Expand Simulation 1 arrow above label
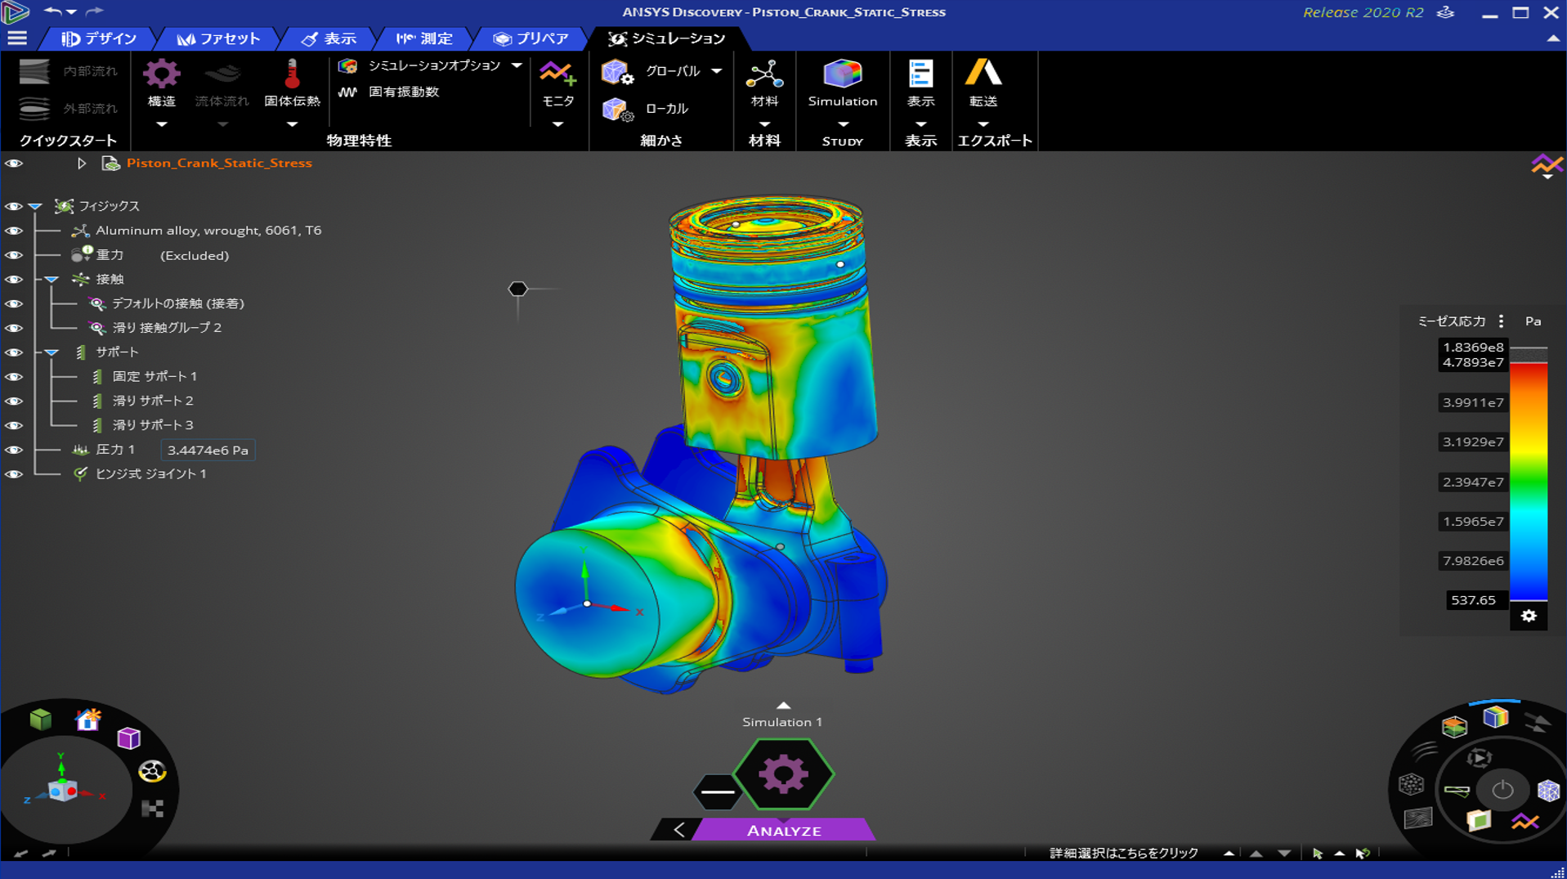Viewport: 1567px width, 879px height. click(783, 705)
